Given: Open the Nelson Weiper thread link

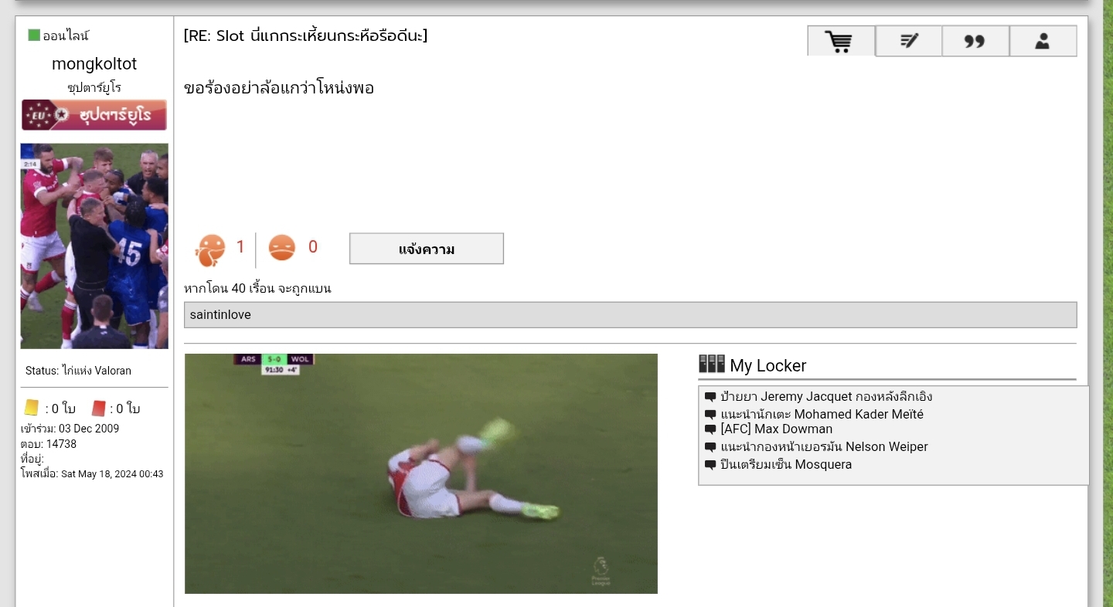Looking at the screenshot, I should click(823, 447).
